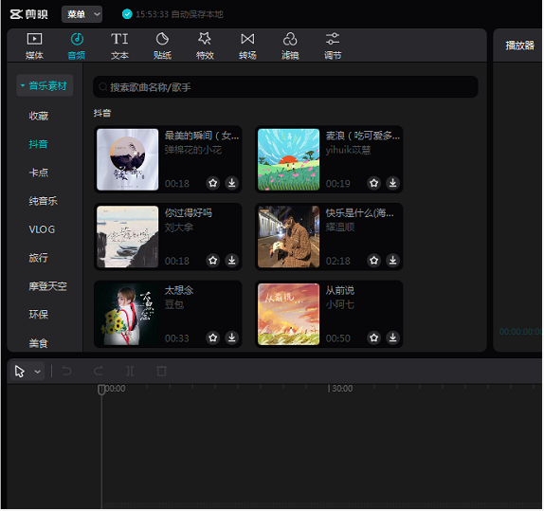Click the 播放器 player panel title
This screenshot has width=544, height=511.
pyautogui.click(x=519, y=46)
